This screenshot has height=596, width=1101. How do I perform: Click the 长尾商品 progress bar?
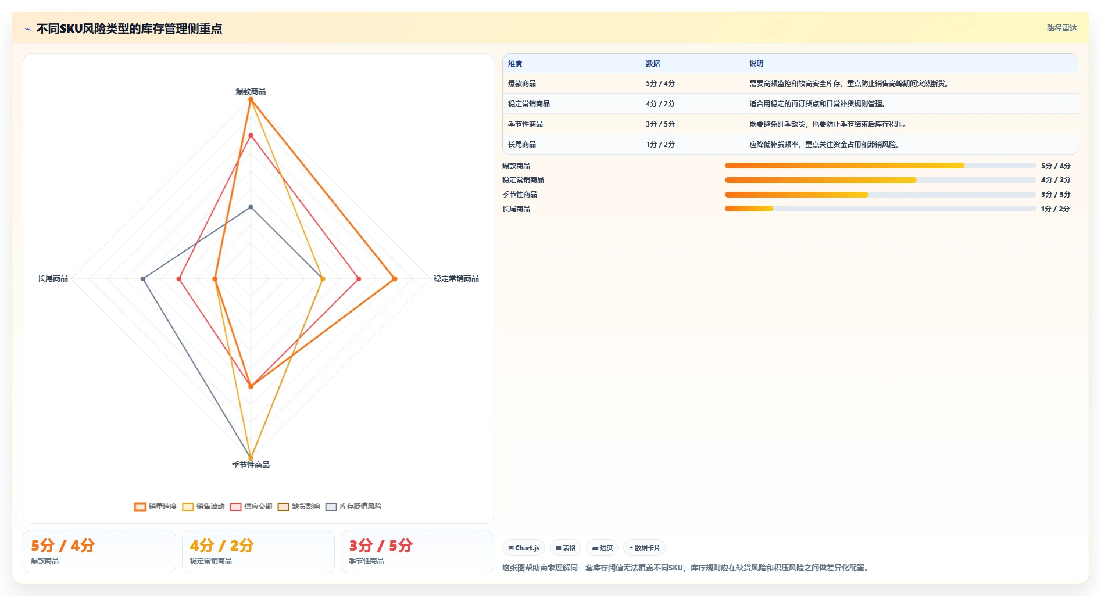point(880,209)
